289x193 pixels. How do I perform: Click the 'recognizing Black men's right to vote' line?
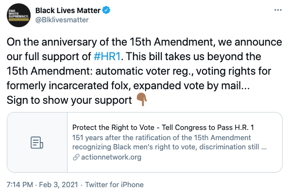(x=170, y=147)
